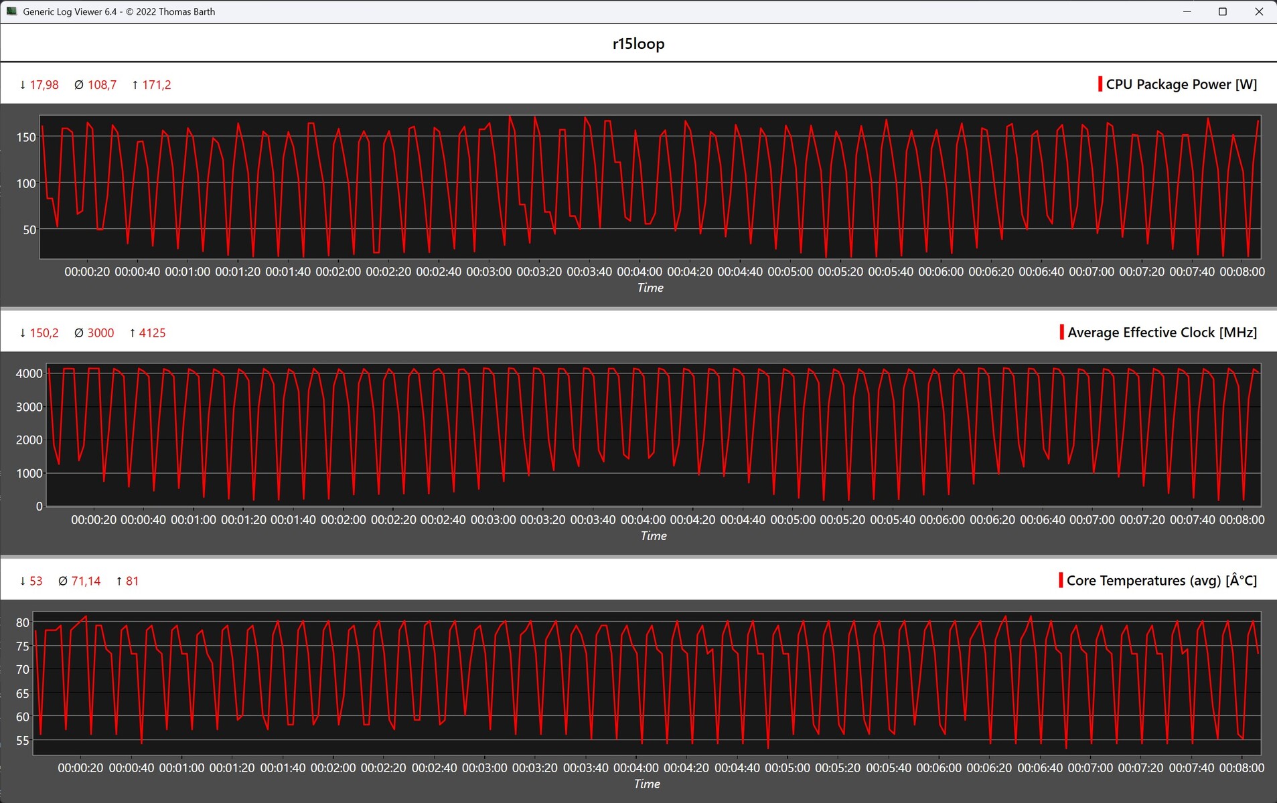The image size is (1277, 803).
Task: Click the minimum arrow icon beside 53
Action: point(23,582)
